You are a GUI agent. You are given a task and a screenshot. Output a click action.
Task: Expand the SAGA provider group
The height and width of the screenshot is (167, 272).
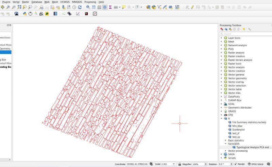tap(221, 154)
